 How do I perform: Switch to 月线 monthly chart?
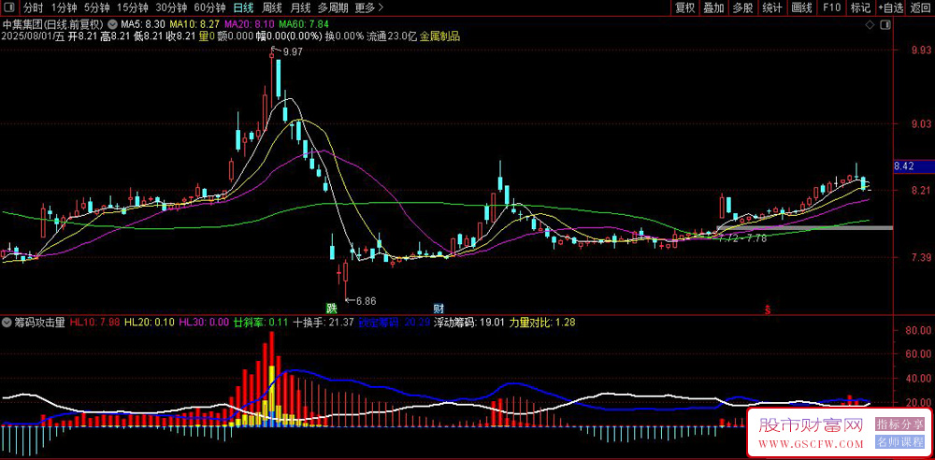(x=300, y=7)
